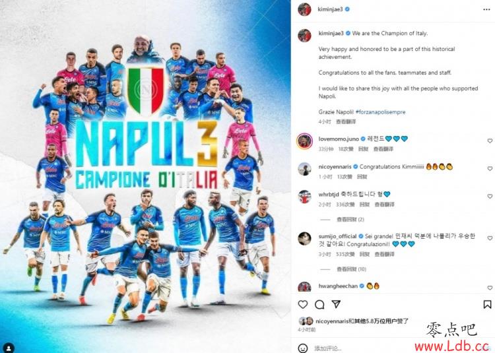Like the lovemomo.juno comment
The image size is (495, 353).
point(490,141)
